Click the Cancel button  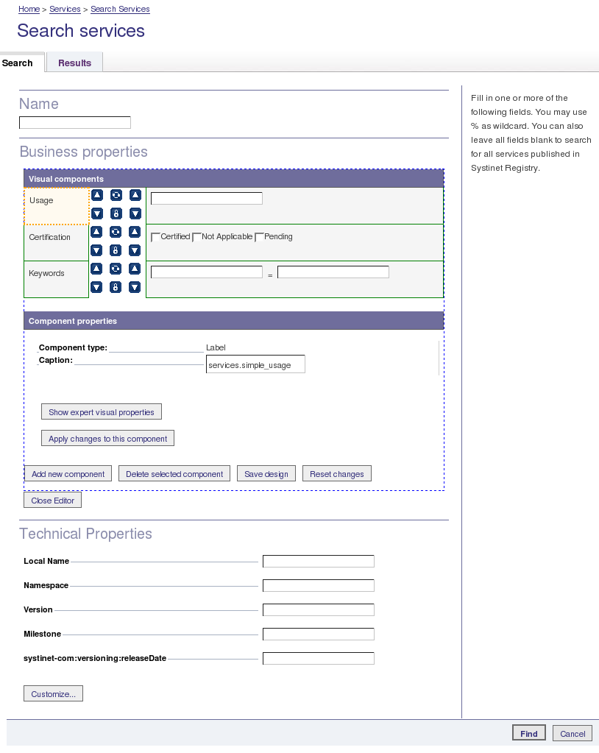click(572, 733)
